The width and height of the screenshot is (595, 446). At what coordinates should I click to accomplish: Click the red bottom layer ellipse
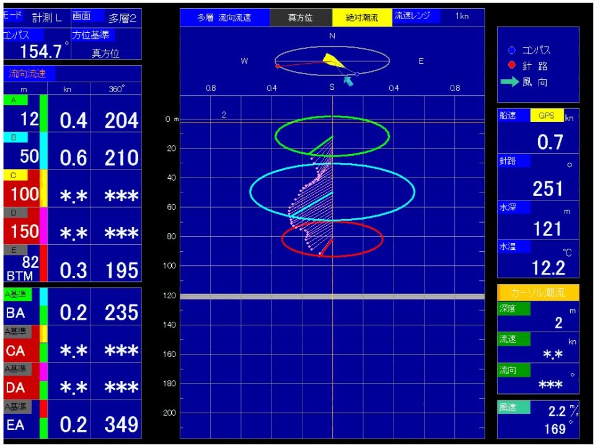click(332, 239)
